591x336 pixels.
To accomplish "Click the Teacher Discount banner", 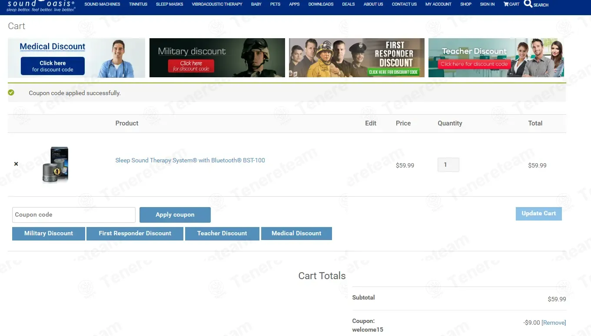I will pyautogui.click(x=496, y=58).
